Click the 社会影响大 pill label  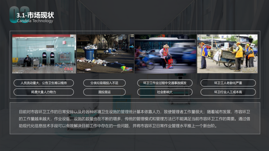tap(165, 92)
